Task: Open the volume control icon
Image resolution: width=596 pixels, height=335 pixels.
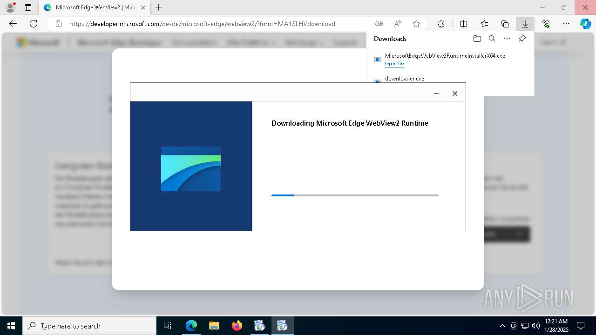Action: pos(536,326)
